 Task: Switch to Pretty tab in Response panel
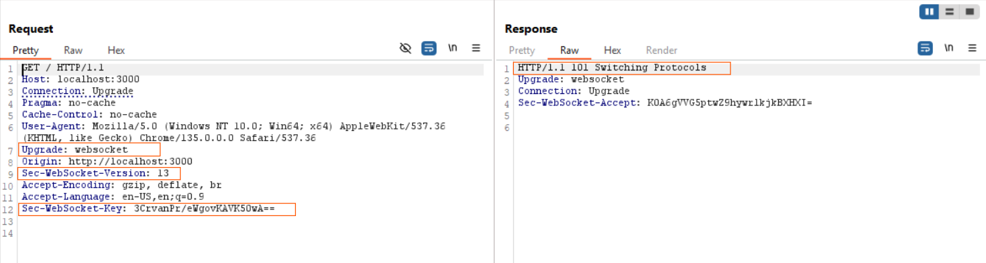pos(522,50)
